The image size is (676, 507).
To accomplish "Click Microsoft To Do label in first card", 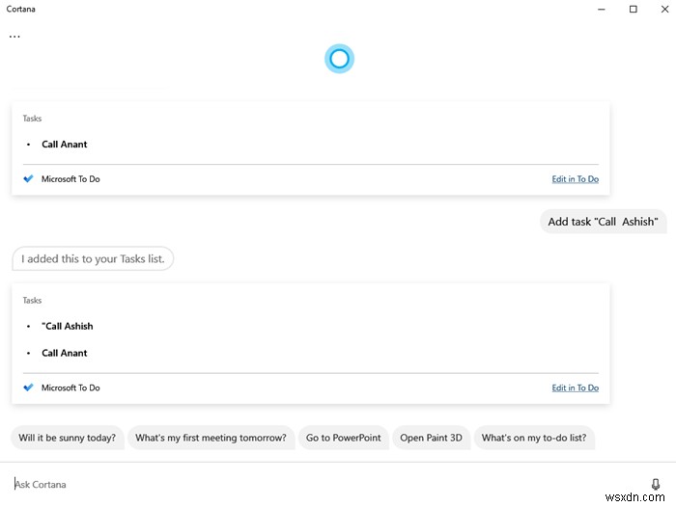I will click(70, 179).
